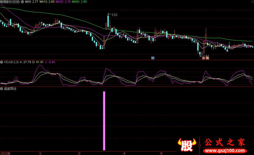Image resolution: width=254 pixels, height=155 pixels.
Task: Click the KDJ(9,3,3) indicator label
Action: (11, 62)
